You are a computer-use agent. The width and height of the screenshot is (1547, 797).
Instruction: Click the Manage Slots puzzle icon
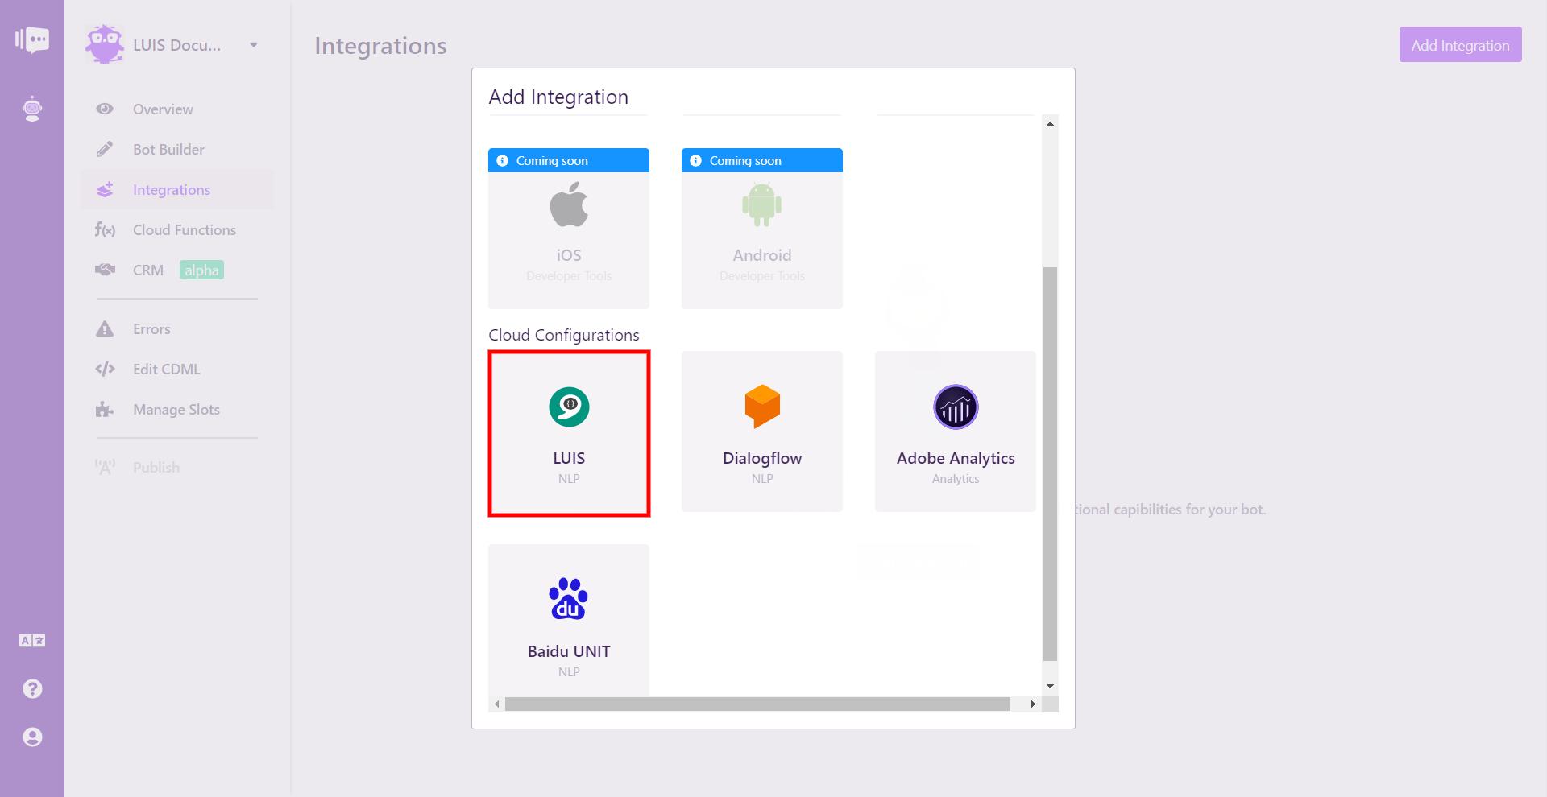tap(105, 409)
